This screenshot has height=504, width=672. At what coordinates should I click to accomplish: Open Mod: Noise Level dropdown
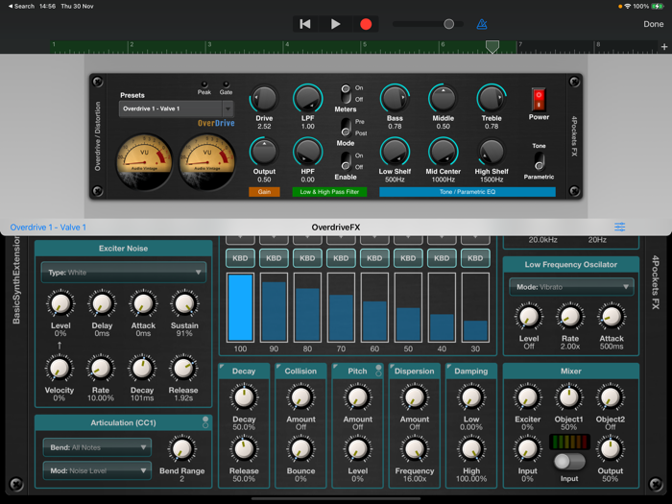(97, 470)
